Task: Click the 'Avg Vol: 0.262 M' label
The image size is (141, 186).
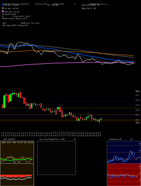Action: (90, 5)
